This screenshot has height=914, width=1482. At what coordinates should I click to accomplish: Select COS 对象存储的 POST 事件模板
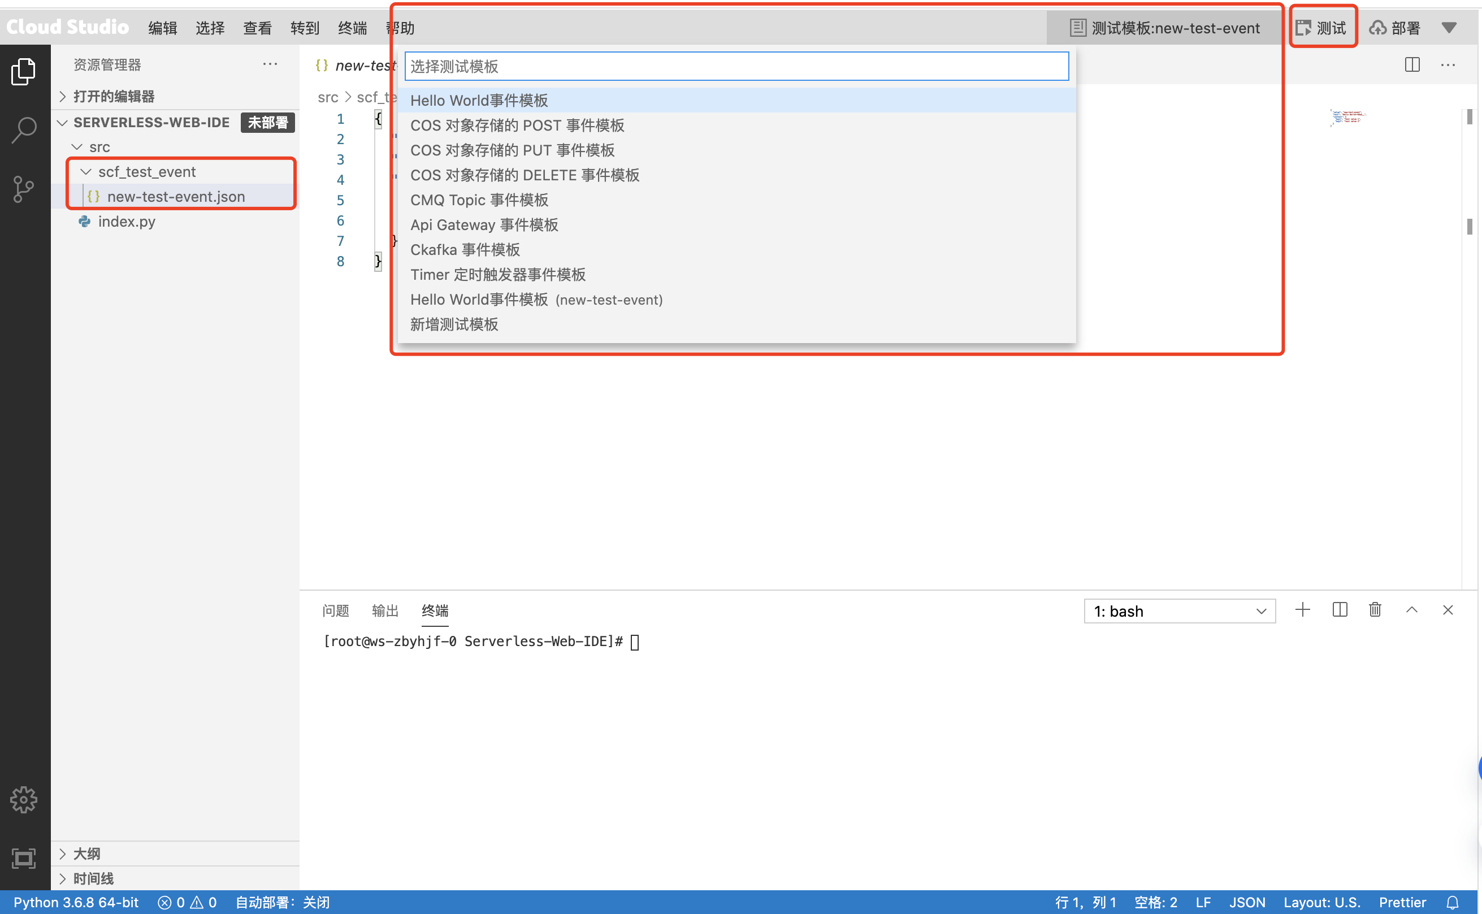pyautogui.click(x=736, y=125)
